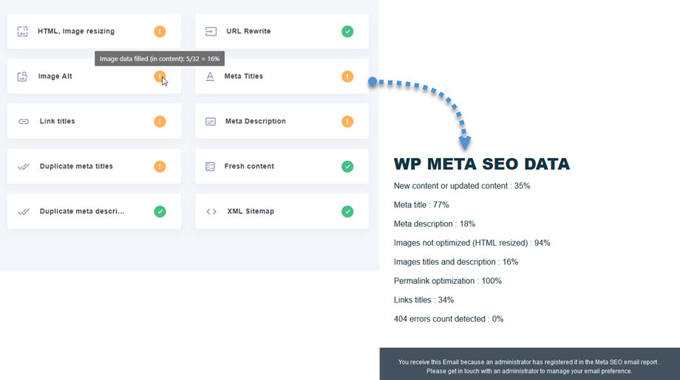This screenshot has width=680, height=380.
Task: Click the HTML, Image resizing icon
Action: coord(22,32)
